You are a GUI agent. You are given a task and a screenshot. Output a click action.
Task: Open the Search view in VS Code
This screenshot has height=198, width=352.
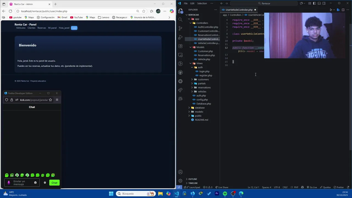(180, 20)
